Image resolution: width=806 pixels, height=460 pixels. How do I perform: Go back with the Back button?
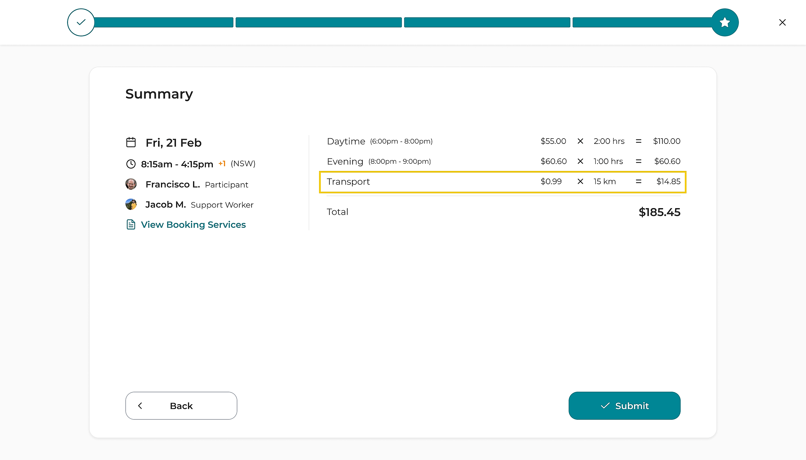click(181, 406)
